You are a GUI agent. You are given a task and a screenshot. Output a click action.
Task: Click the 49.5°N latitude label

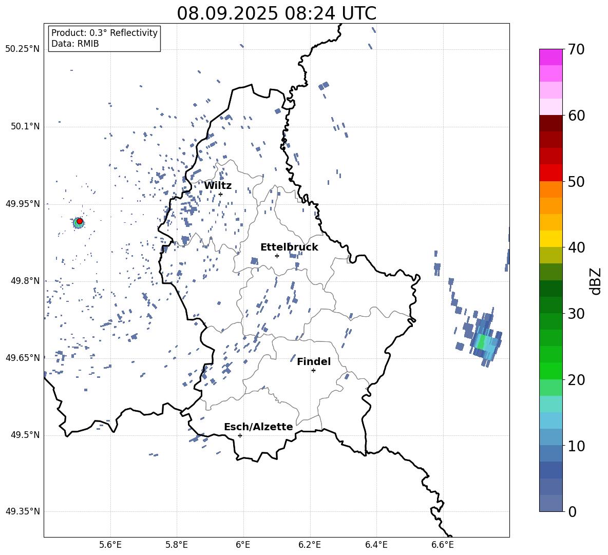click(25, 435)
